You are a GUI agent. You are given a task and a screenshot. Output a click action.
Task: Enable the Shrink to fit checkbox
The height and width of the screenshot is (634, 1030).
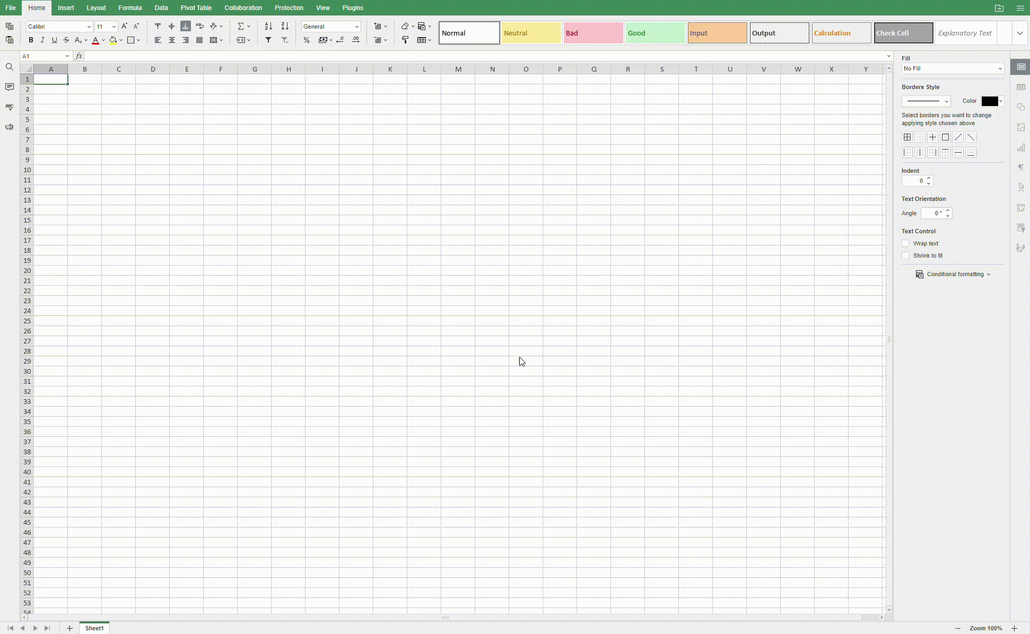(905, 256)
